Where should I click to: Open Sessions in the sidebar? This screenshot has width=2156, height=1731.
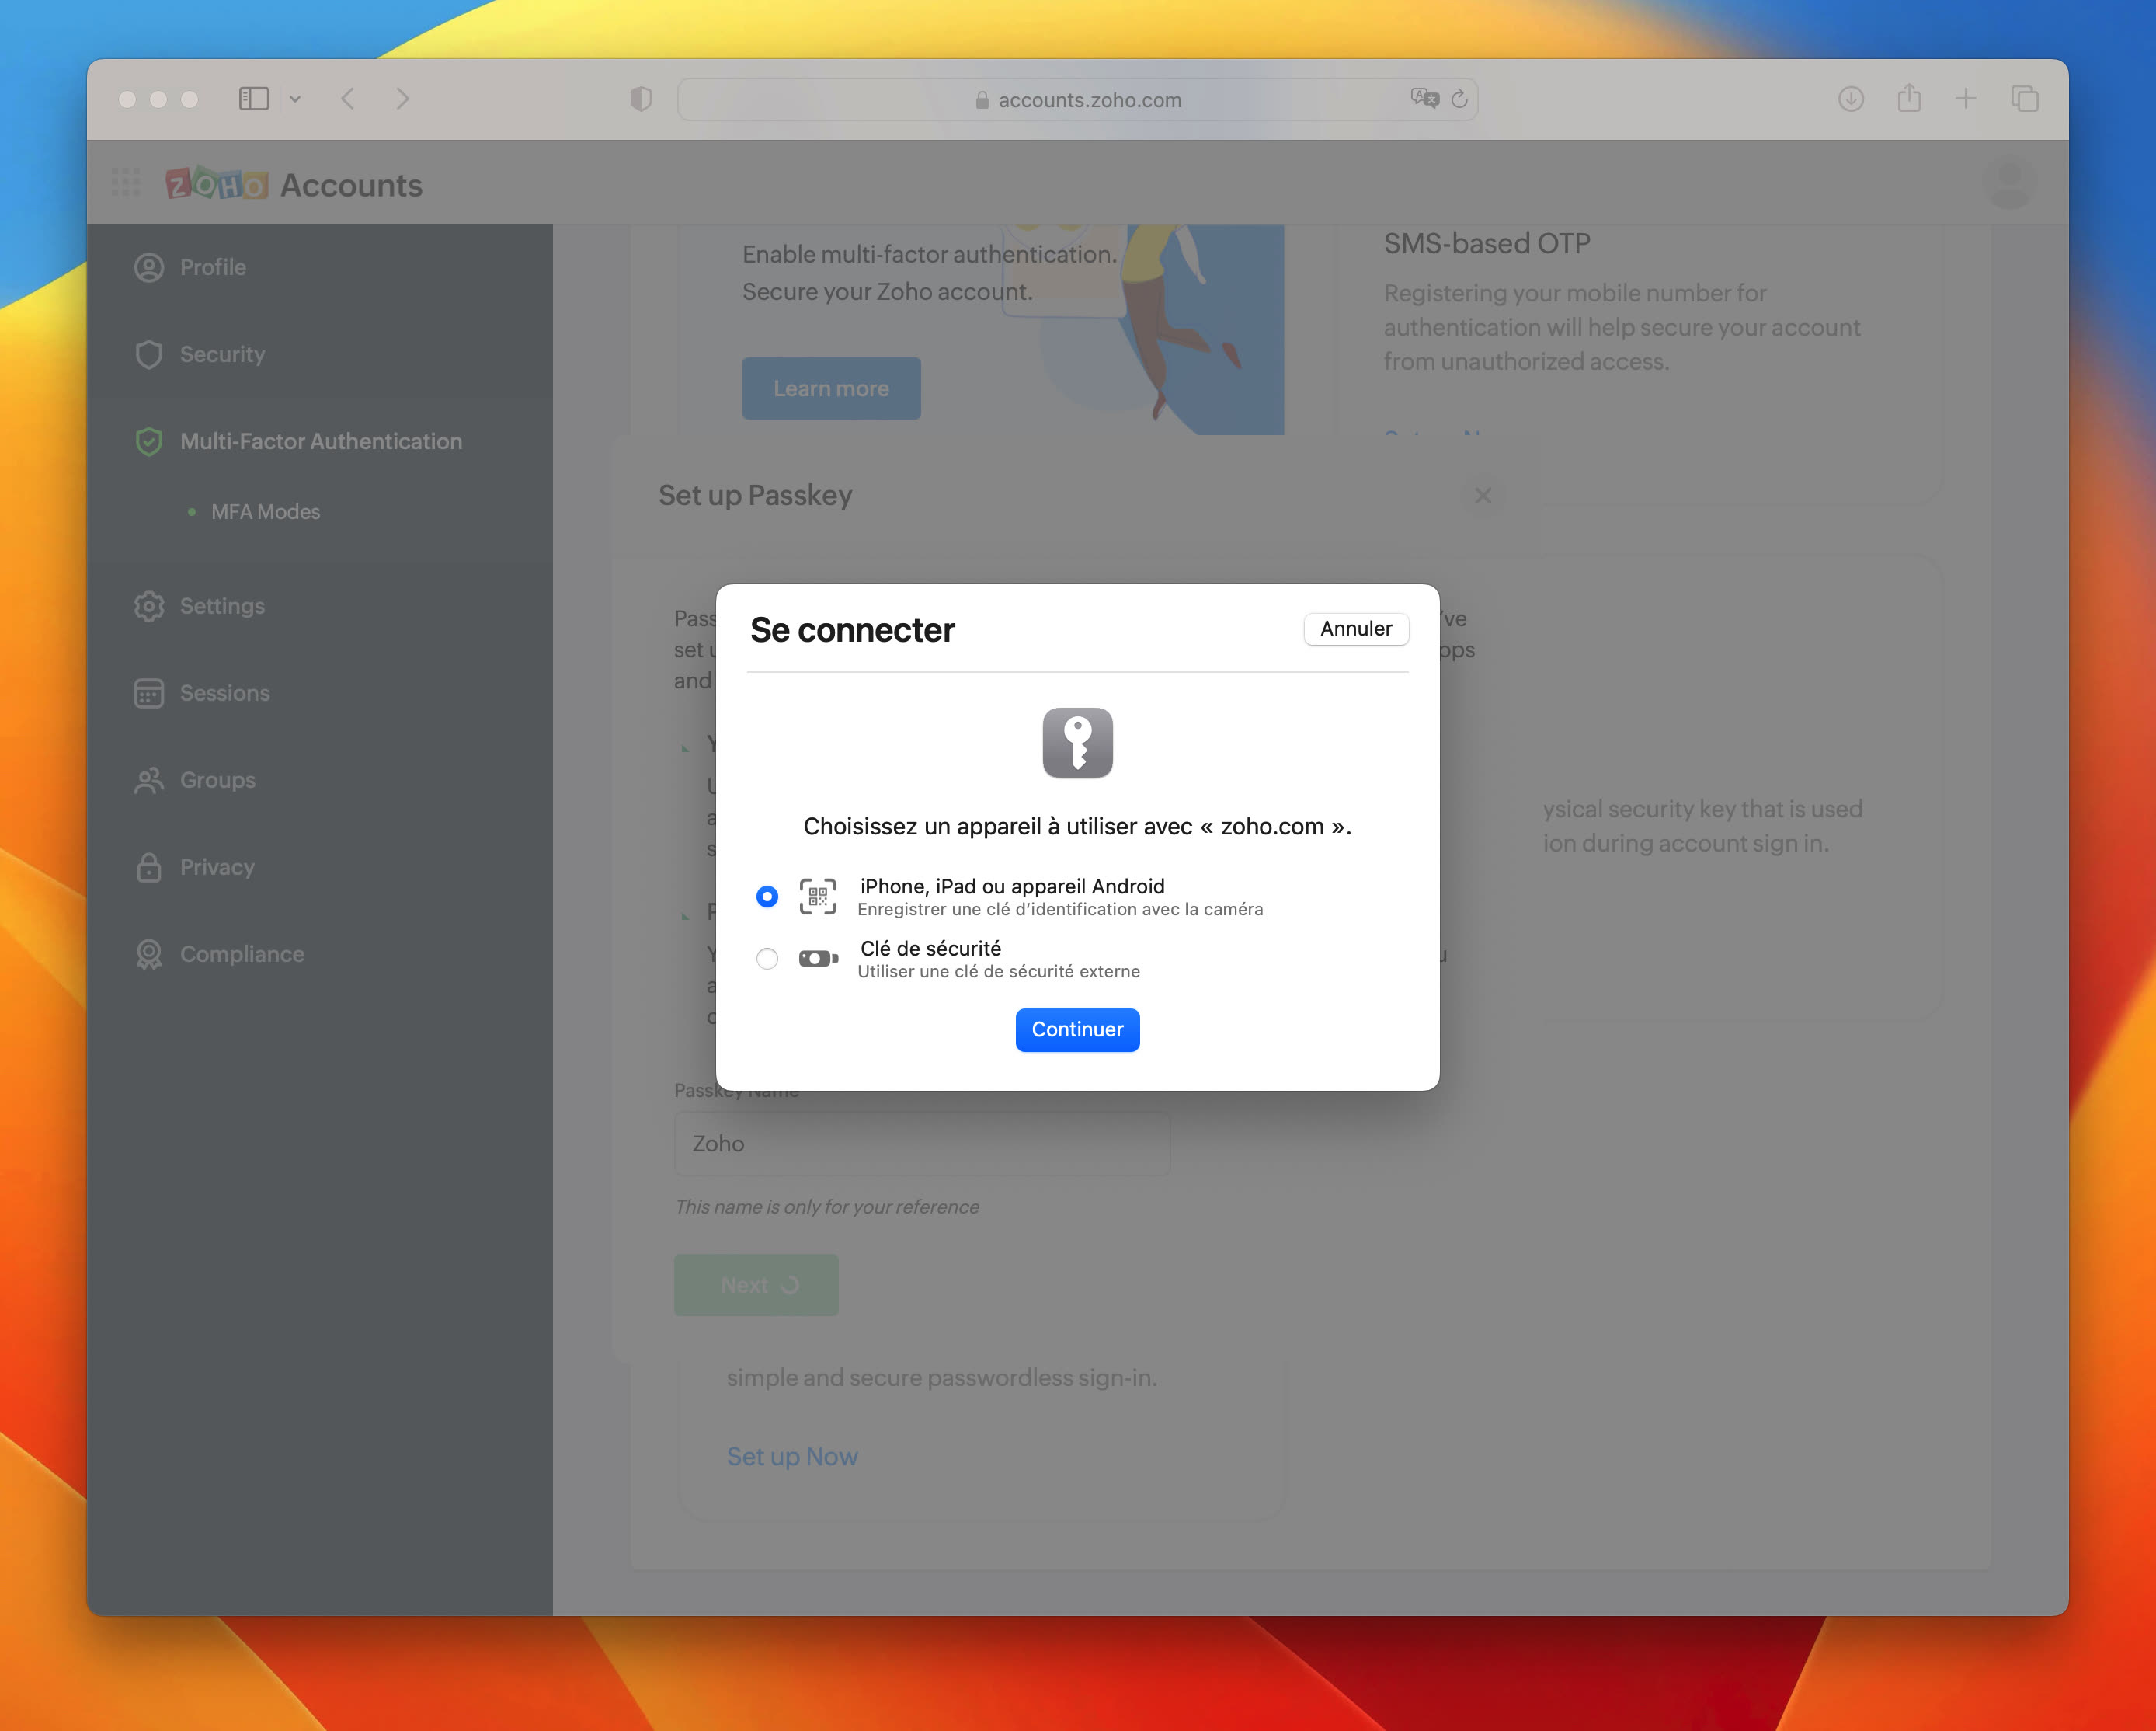pyautogui.click(x=320, y=693)
